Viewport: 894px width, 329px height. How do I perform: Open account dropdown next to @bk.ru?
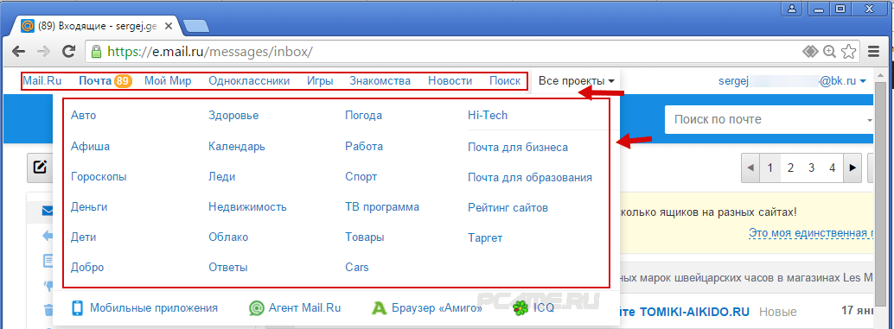point(863,81)
